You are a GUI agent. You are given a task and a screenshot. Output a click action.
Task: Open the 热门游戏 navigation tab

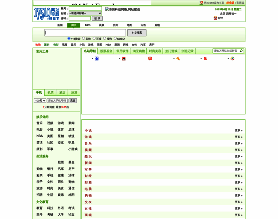coord(171,51)
